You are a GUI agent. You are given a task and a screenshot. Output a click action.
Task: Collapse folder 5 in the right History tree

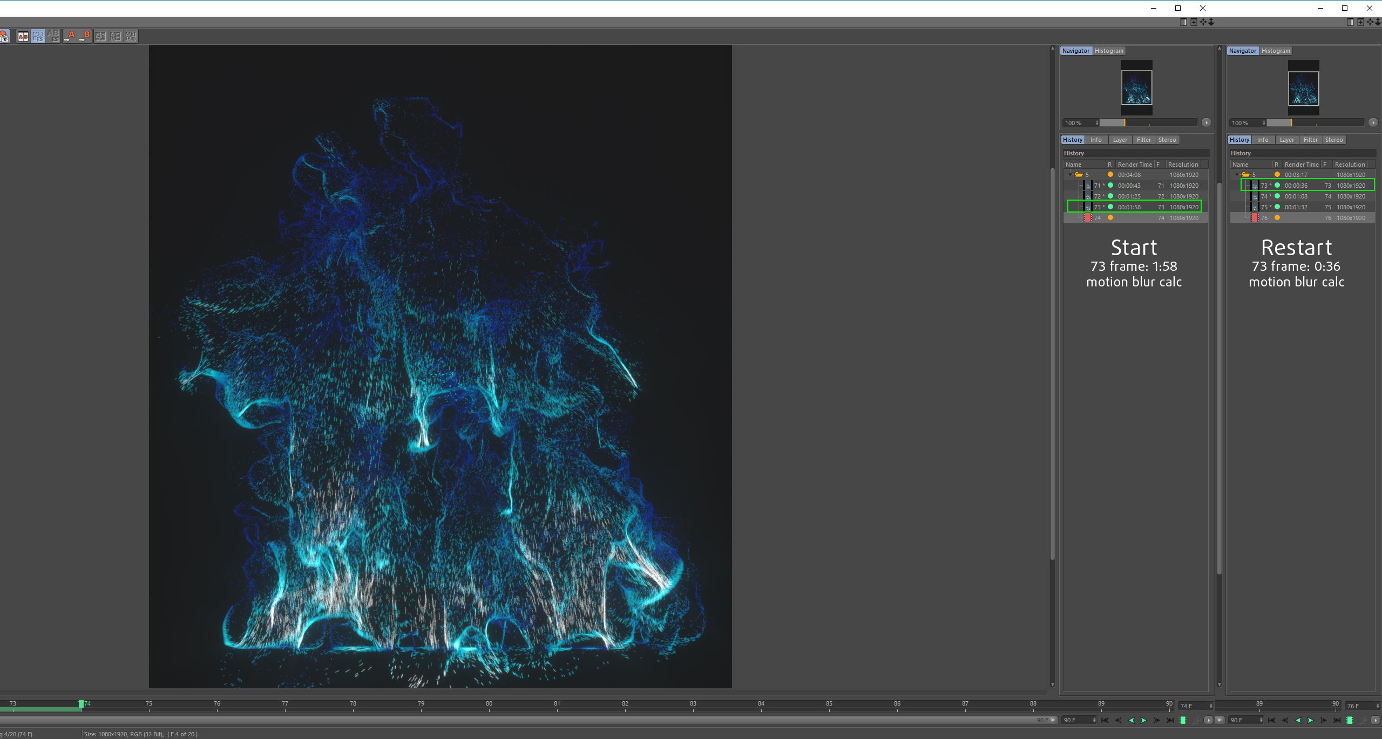(x=1237, y=174)
